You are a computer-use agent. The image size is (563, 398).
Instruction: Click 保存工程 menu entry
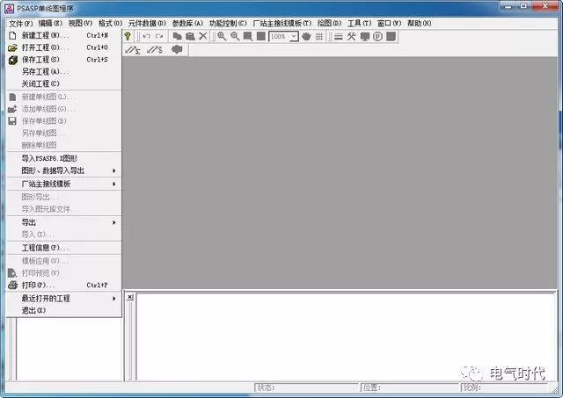click(44, 60)
